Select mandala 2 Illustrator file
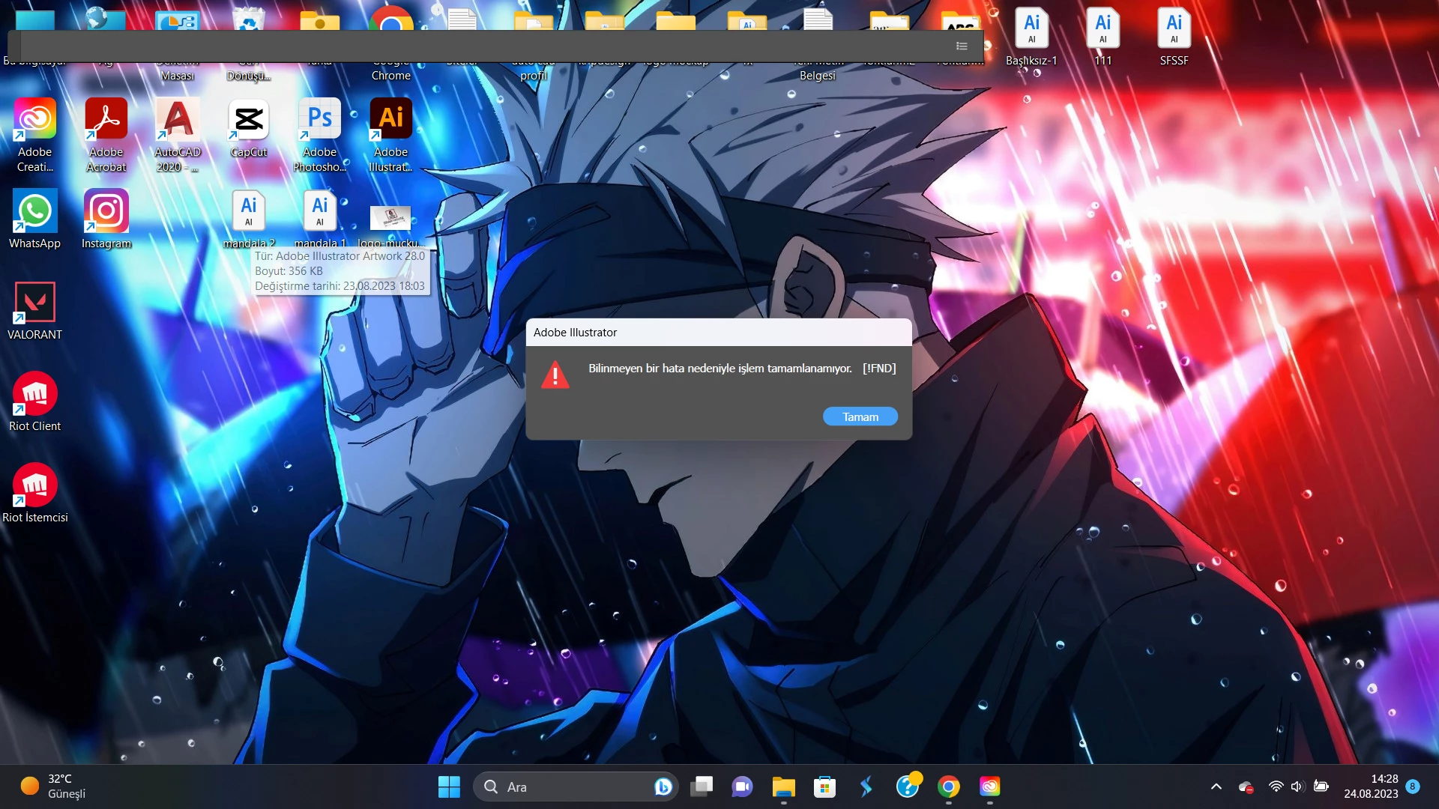1439x809 pixels. pyautogui.click(x=249, y=212)
